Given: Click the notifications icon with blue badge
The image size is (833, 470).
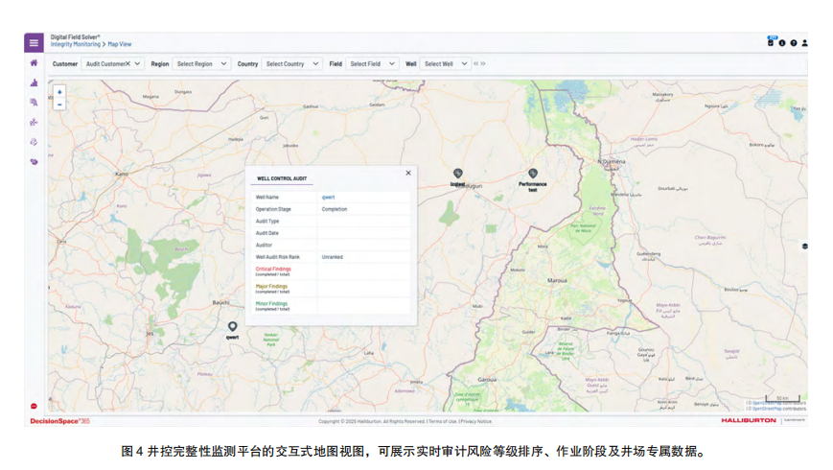Looking at the screenshot, I should 771,42.
